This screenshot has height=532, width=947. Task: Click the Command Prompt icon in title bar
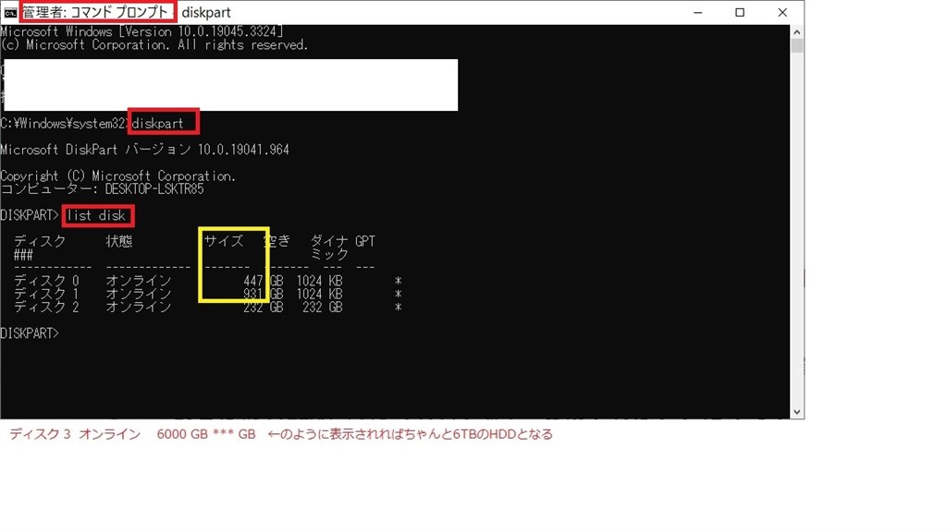pyautogui.click(x=10, y=12)
